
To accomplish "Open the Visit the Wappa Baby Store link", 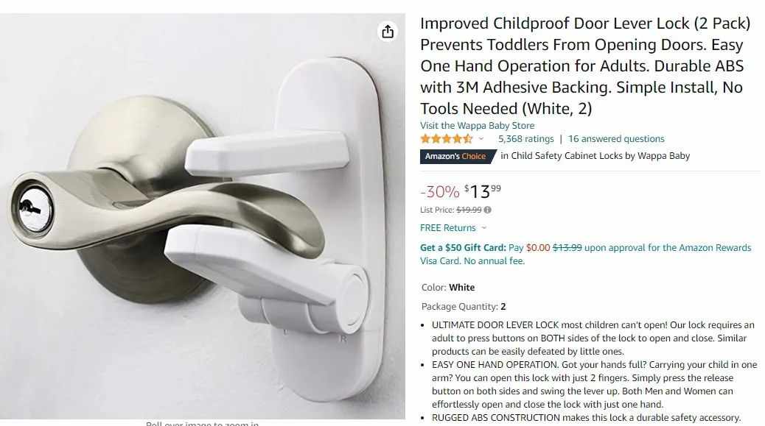I will click(x=477, y=126).
